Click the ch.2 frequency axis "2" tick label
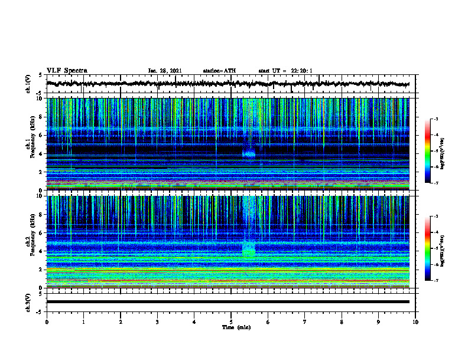468x361 pixels. point(41,270)
